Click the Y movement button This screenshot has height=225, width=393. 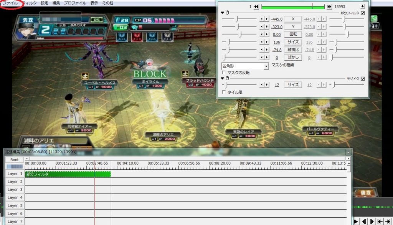click(293, 26)
